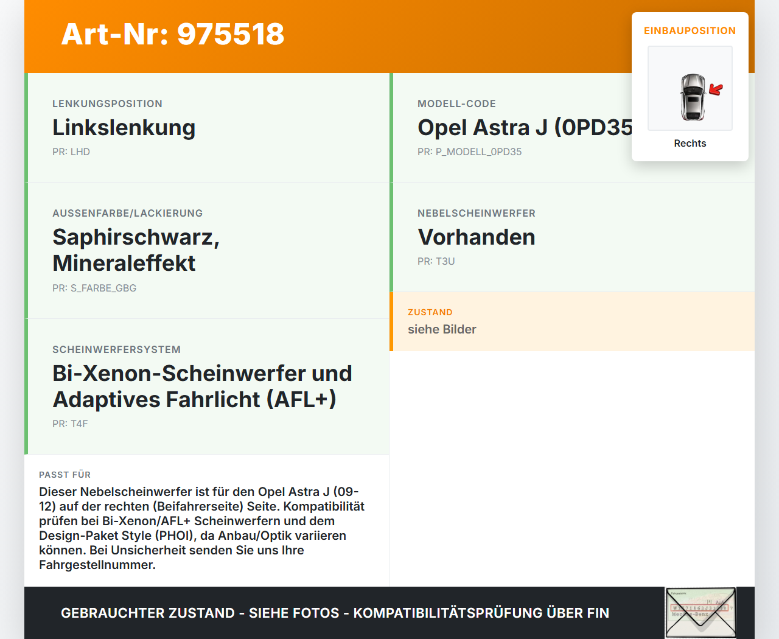
Task: Select the EINBAUPOSITION heading
Action: click(x=690, y=30)
